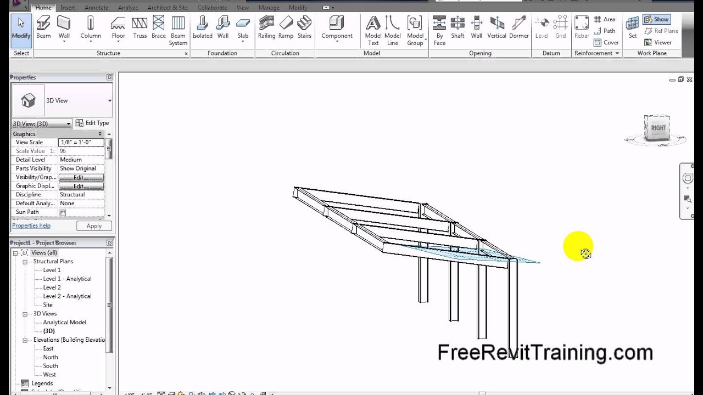Enable the Sun Path checkbox
This screenshot has height=395, width=703.
(x=63, y=212)
